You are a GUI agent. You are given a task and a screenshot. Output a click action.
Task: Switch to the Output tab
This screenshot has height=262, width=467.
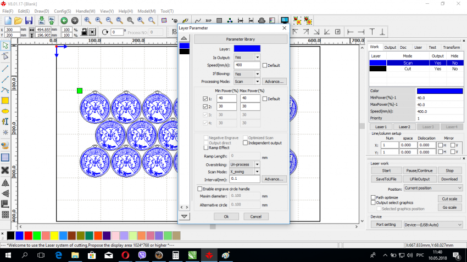390,48
